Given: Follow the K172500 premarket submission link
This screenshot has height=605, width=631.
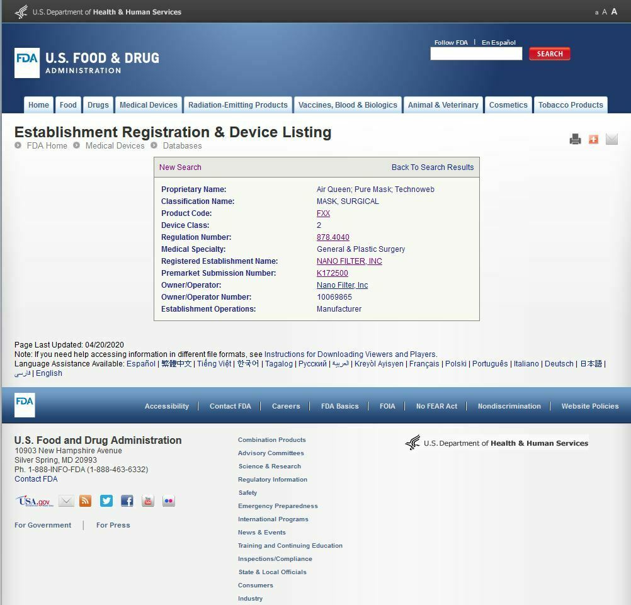Looking at the screenshot, I should [332, 273].
